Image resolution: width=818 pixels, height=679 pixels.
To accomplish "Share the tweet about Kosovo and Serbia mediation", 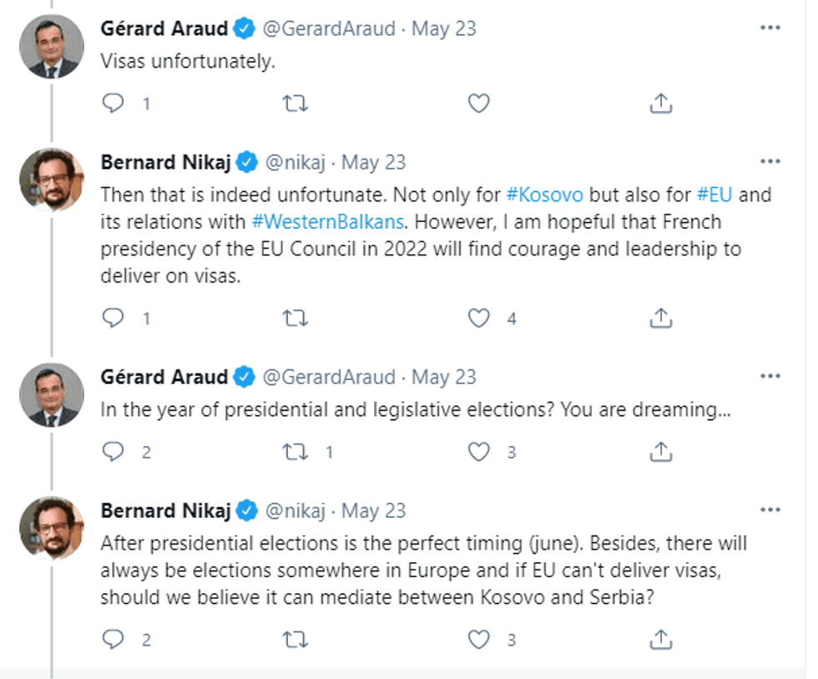I will 660,640.
